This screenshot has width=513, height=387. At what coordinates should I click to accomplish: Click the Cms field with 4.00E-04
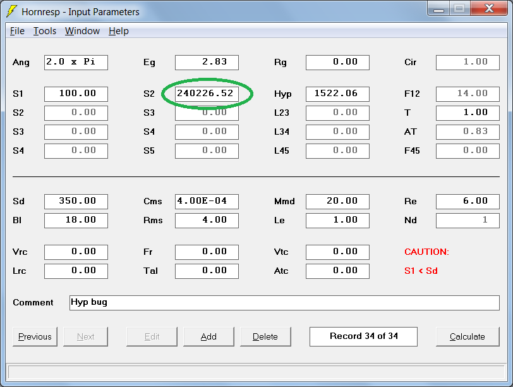point(207,201)
